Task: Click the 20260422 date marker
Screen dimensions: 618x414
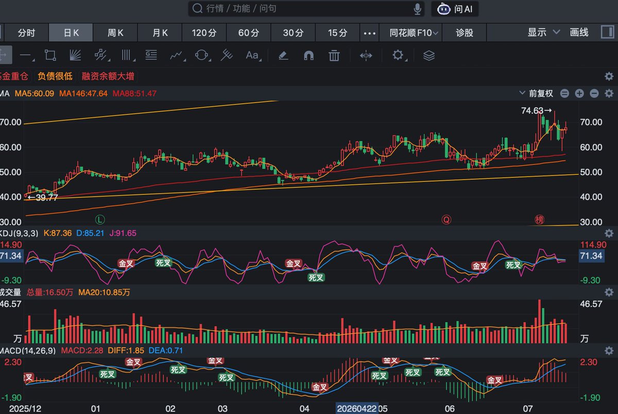Action: coord(357,408)
